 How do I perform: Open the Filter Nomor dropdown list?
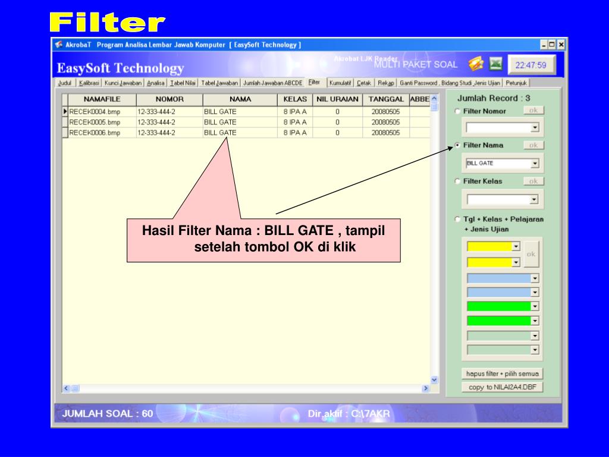[x=535, y=127]
